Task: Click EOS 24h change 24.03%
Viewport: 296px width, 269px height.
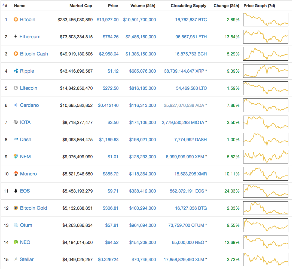Action: pos(232,191)
